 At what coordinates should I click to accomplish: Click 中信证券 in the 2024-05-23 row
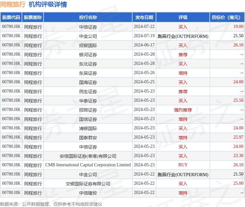click(88, 147)
